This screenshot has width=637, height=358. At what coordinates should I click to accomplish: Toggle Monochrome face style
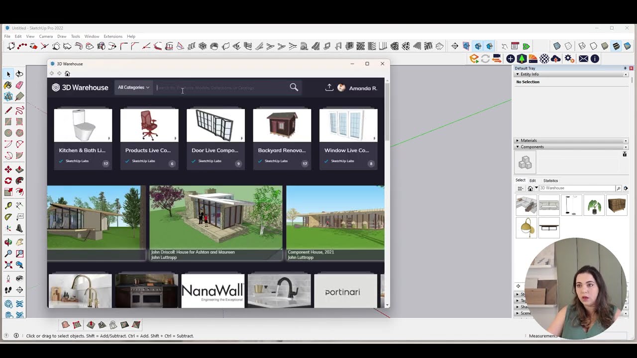click(x=628, y=46)
